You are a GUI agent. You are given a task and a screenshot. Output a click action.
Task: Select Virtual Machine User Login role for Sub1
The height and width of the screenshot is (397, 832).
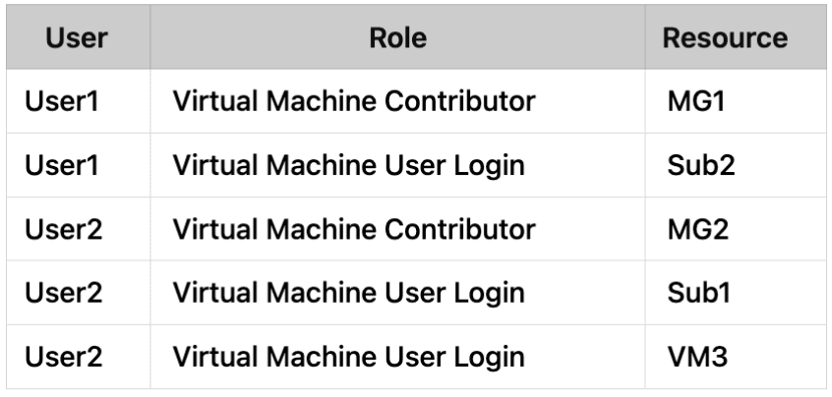(x=348, y=294)
